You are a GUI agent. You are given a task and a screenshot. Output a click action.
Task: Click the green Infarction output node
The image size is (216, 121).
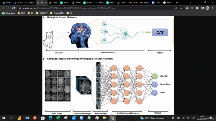[155, 76]
